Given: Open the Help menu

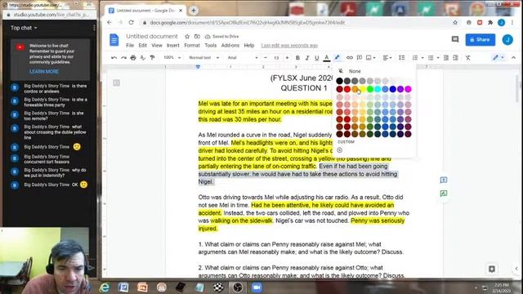Looking at the screenshot, I should point(248,46).
